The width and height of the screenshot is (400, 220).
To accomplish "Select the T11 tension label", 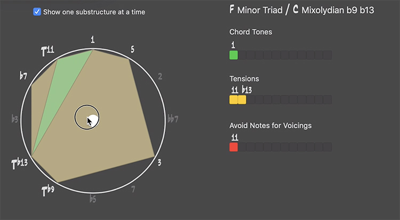I will point(47,51).
